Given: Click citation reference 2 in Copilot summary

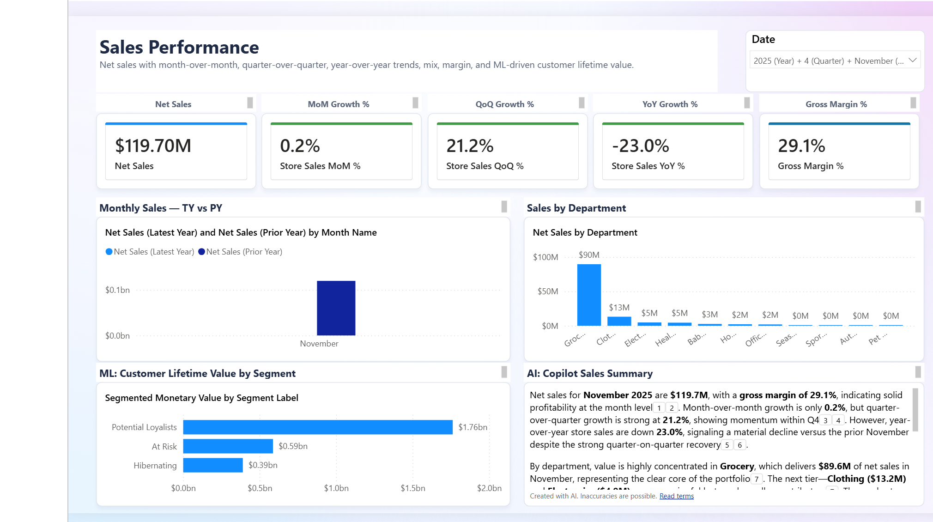Looking at the screenshot, I should pos(672,408).
